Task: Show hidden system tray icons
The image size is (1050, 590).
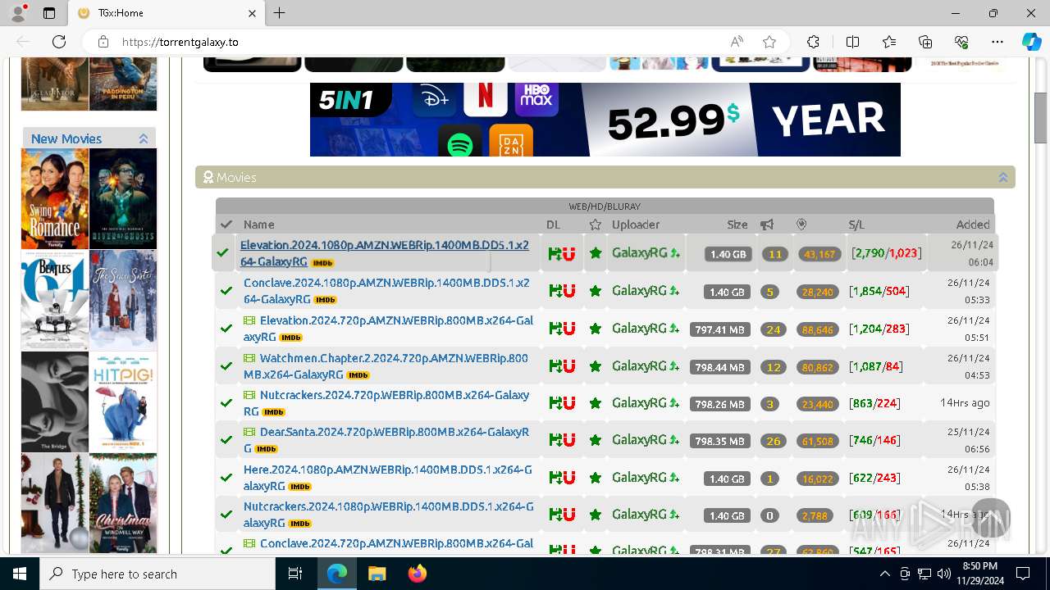Action: 884,574
